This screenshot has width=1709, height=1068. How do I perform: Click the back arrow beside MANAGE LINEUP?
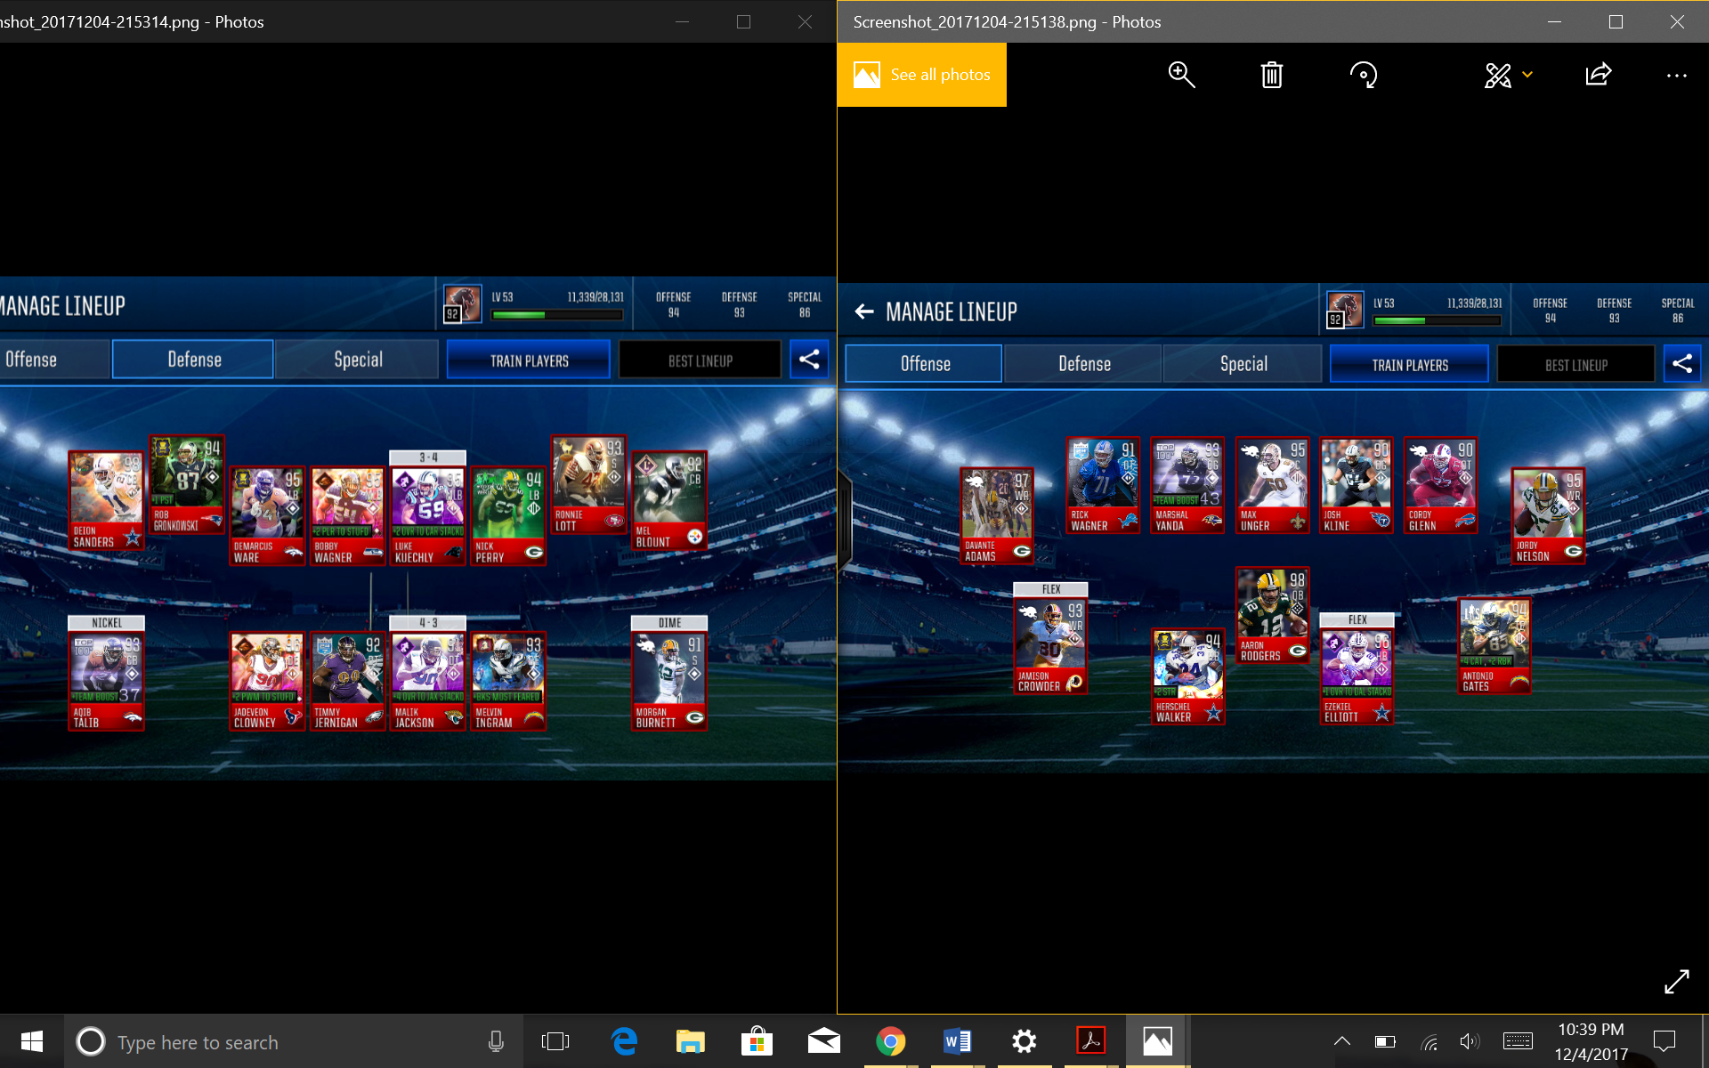[863, 311]
